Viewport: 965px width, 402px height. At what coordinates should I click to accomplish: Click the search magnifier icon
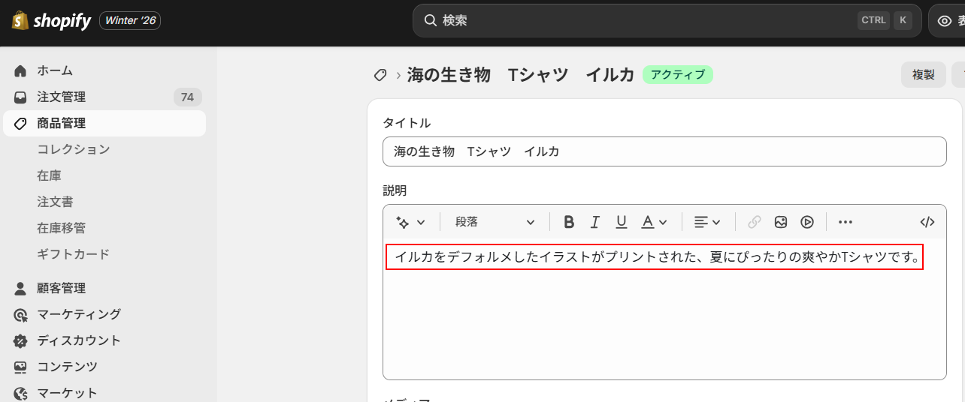[431, 20]
